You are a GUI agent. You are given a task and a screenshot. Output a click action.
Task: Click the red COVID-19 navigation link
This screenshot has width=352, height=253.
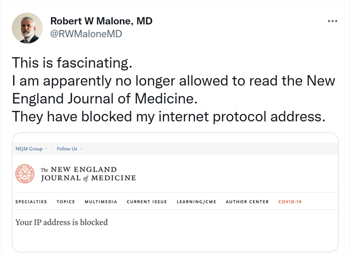pyautogui.click(x=290, y=202)
